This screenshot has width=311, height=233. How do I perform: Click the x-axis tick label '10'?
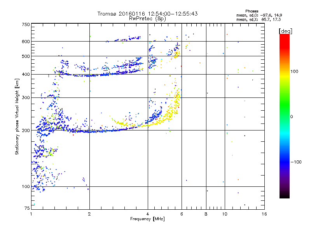pos(225,214)
